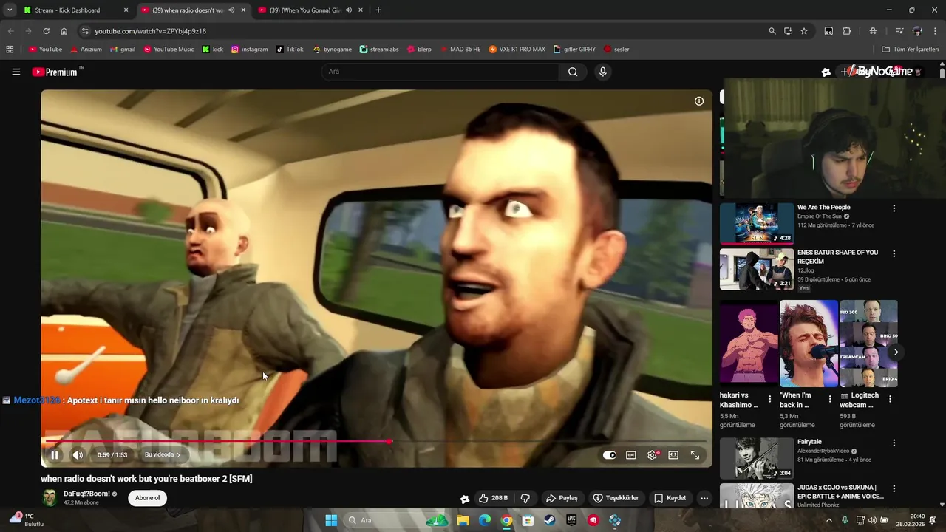This screenshot has width=946, height=532.
Task: Open the 'streamlabs' bookmark
Action: [x=379, y=50]
